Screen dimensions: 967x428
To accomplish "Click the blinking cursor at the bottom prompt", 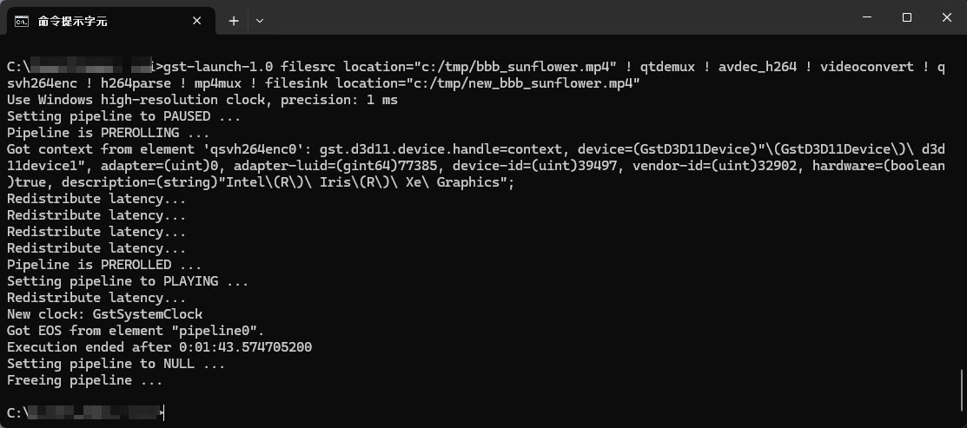I will tap(163, 413).
